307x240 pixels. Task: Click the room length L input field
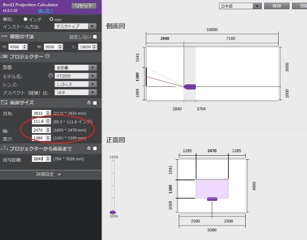point(86,47)
